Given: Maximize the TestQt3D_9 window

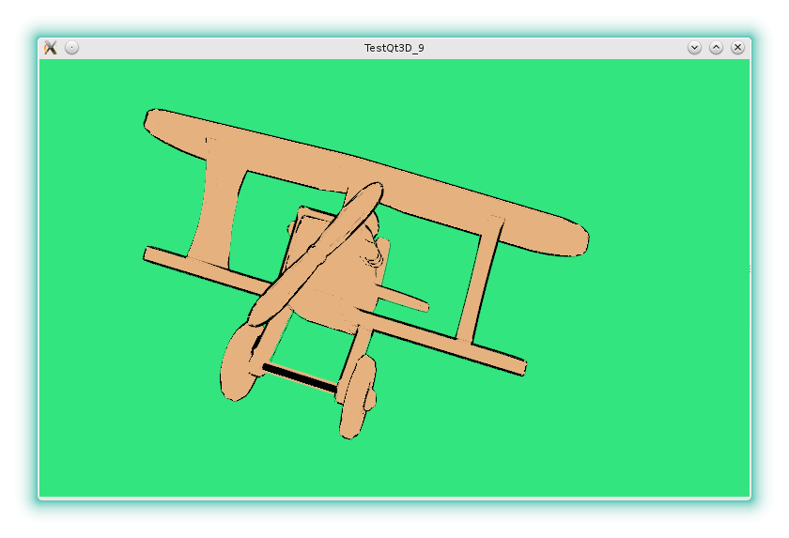Looking at the screenshot, I should (x=716, y=48).
